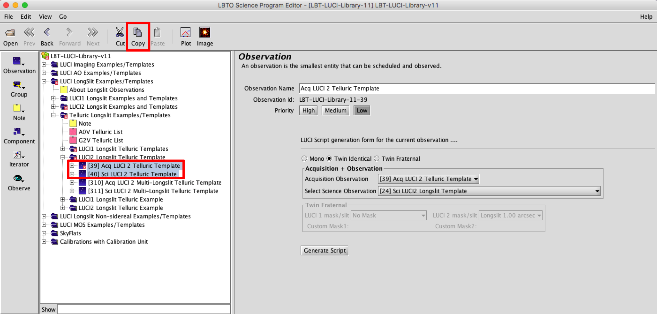
Task: Expand LUCI1 Longslit Examples and Templates
Action: (x=53, y=98)
